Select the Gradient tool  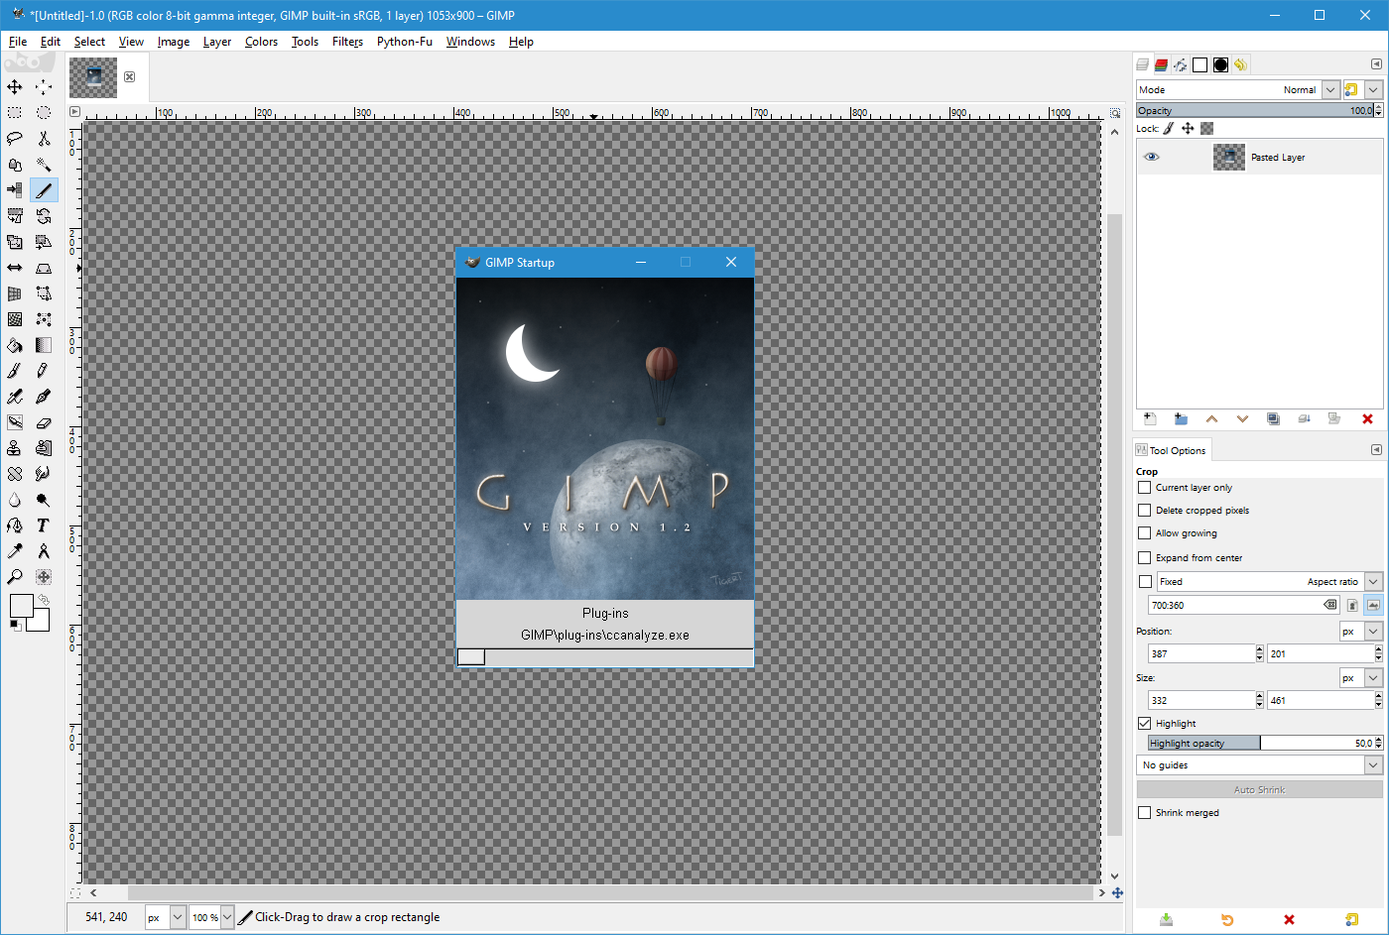(44, 345)
